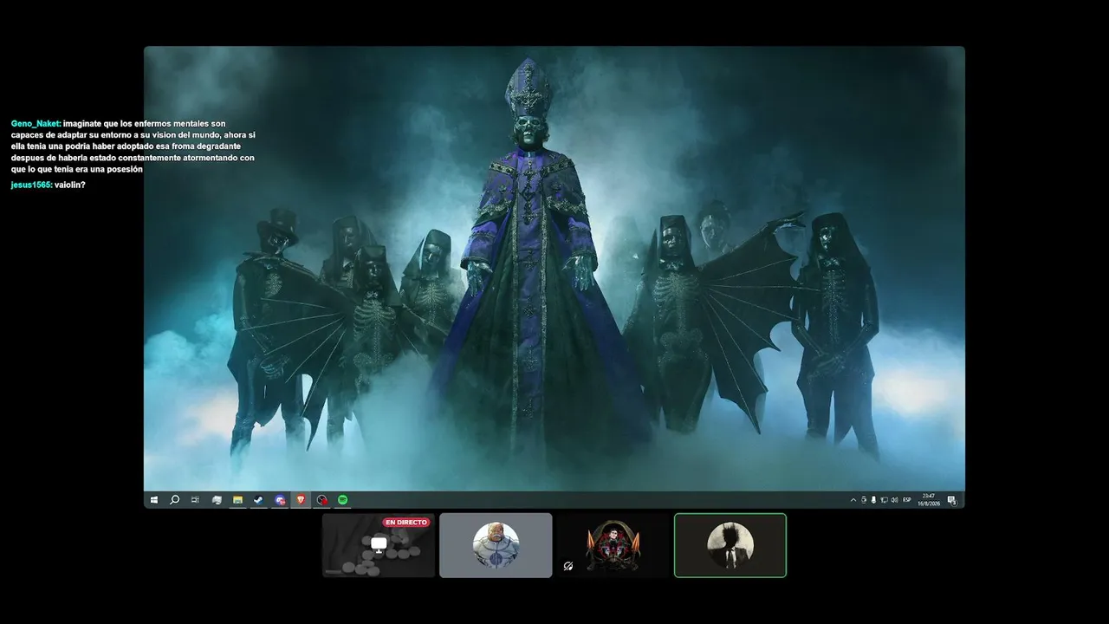Click the Geno_Naket username in chat
The height and width of the screenshot is (624, 1109).
(36, 124)
